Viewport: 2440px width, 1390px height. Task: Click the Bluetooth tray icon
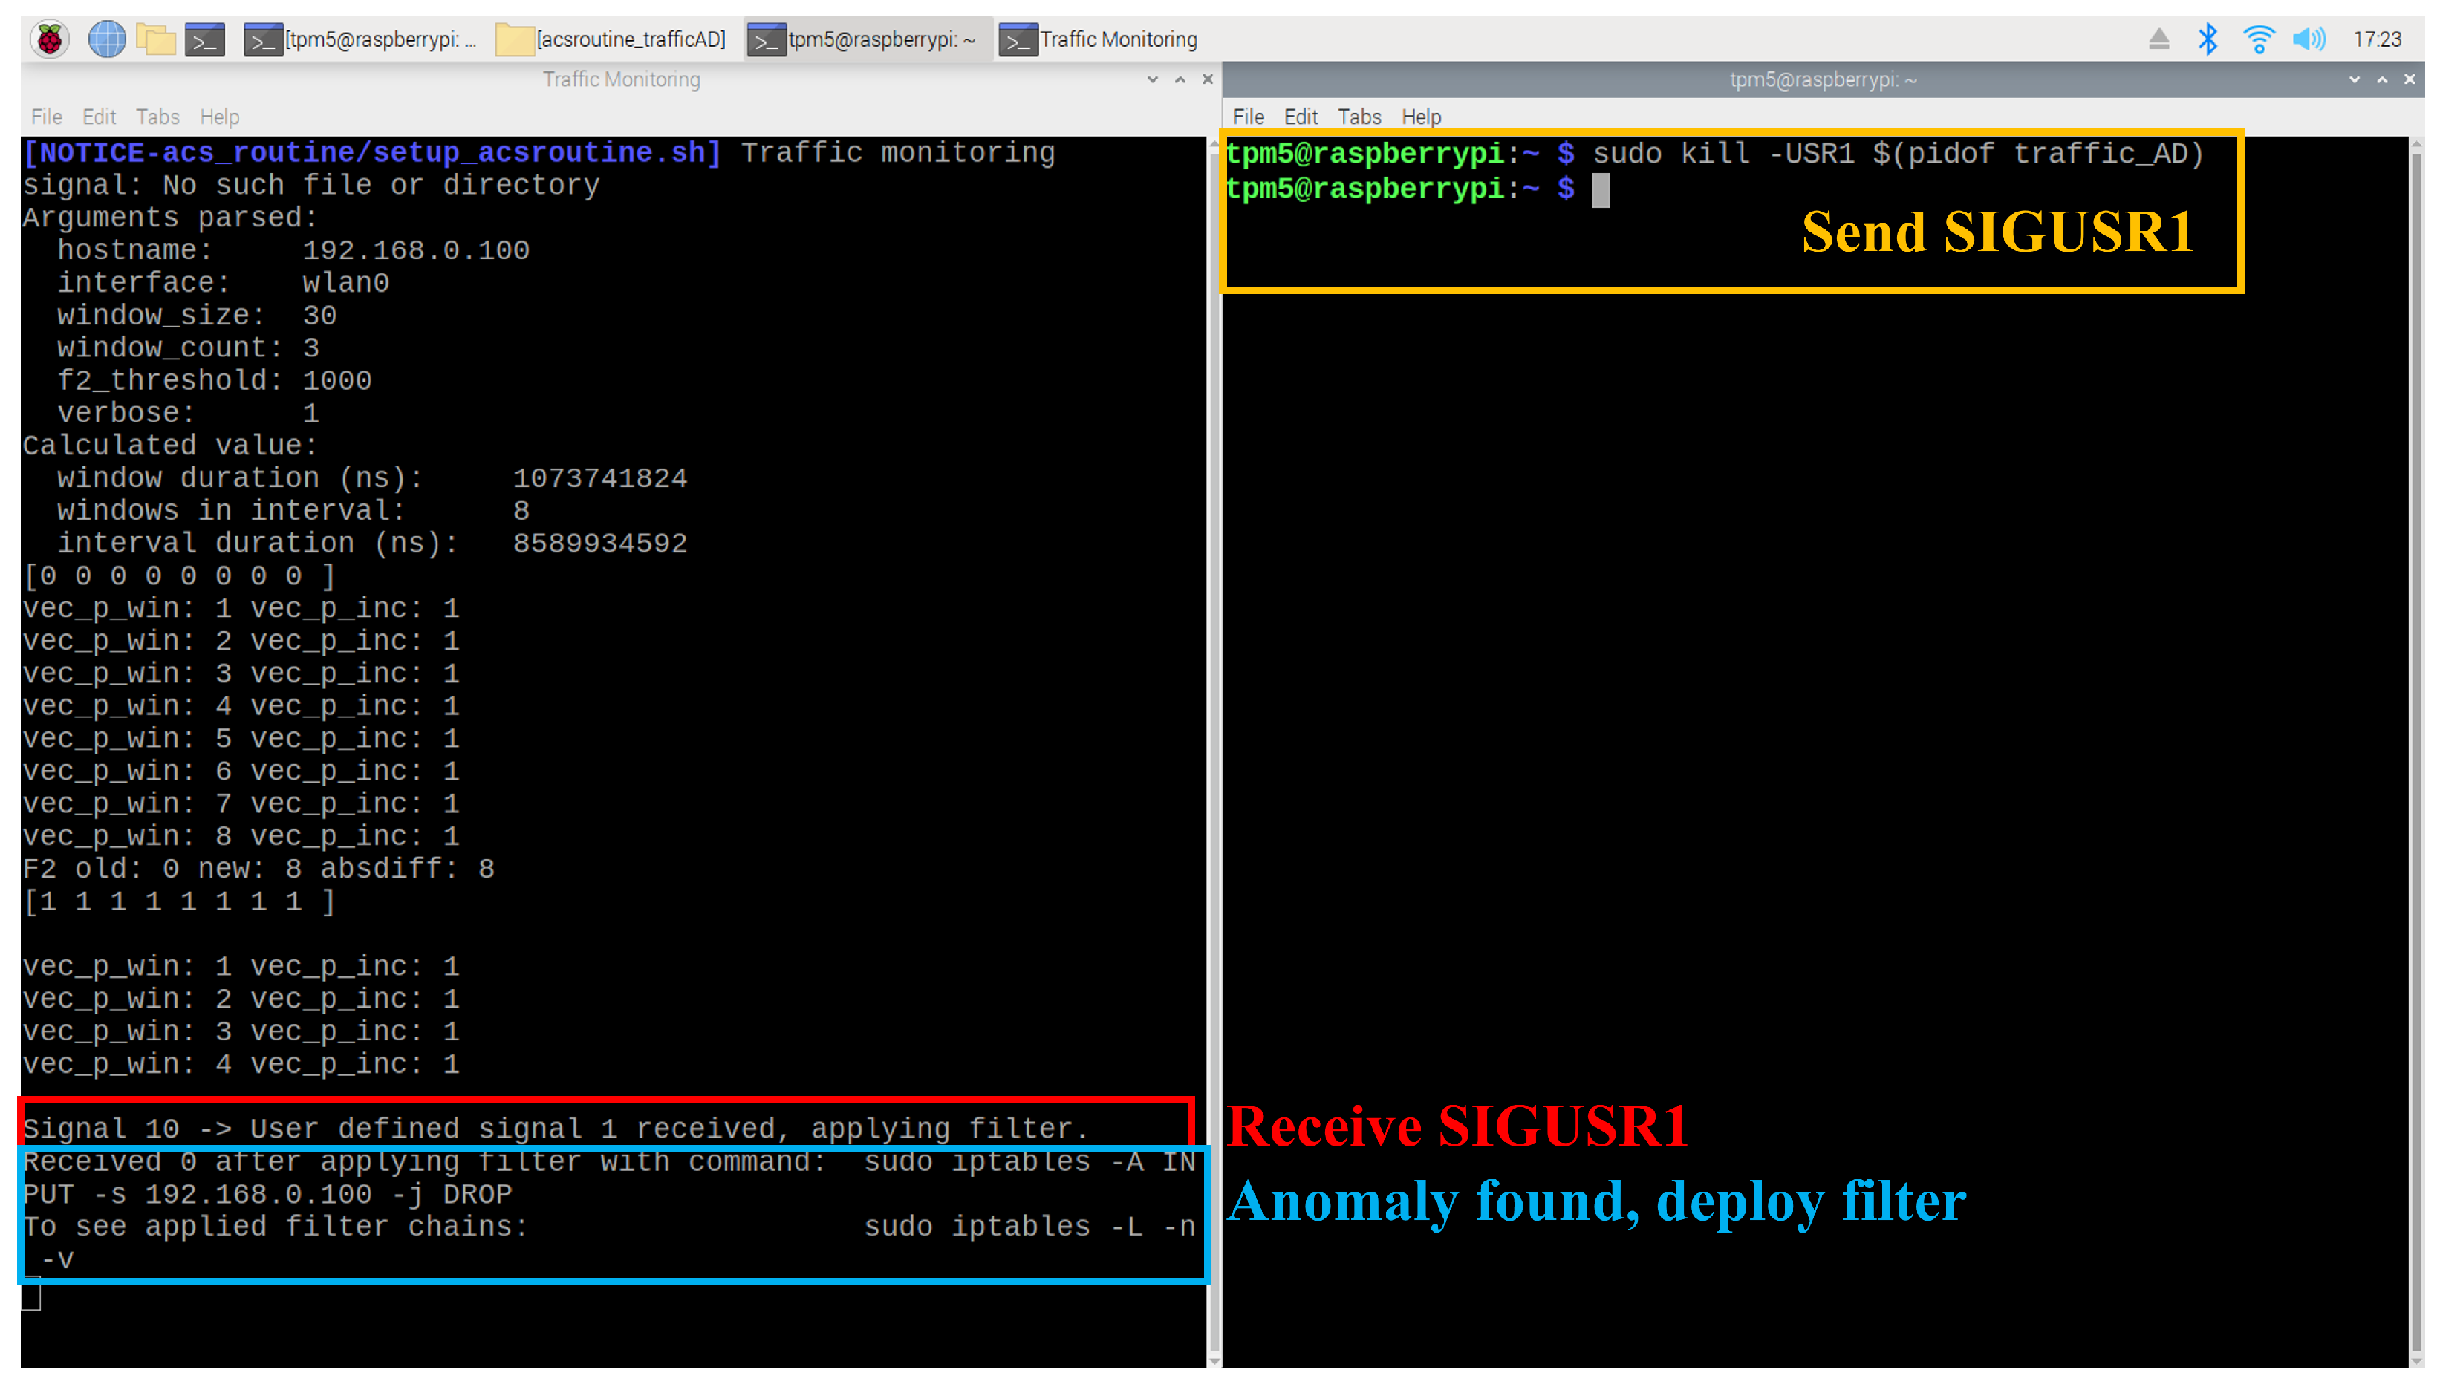[x=2207, y=39]
